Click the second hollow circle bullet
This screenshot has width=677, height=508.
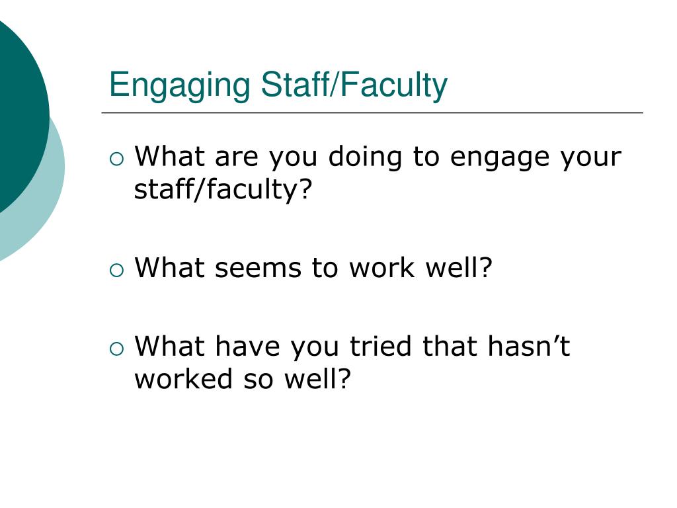(x=116, y=271)
